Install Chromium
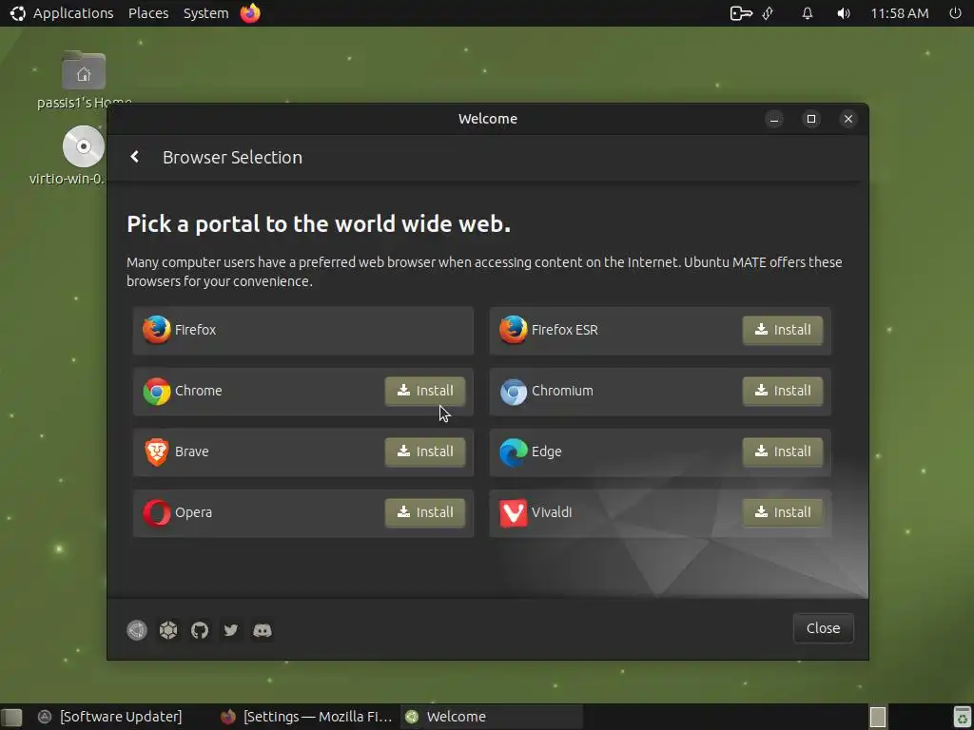 tap(782, 391)
